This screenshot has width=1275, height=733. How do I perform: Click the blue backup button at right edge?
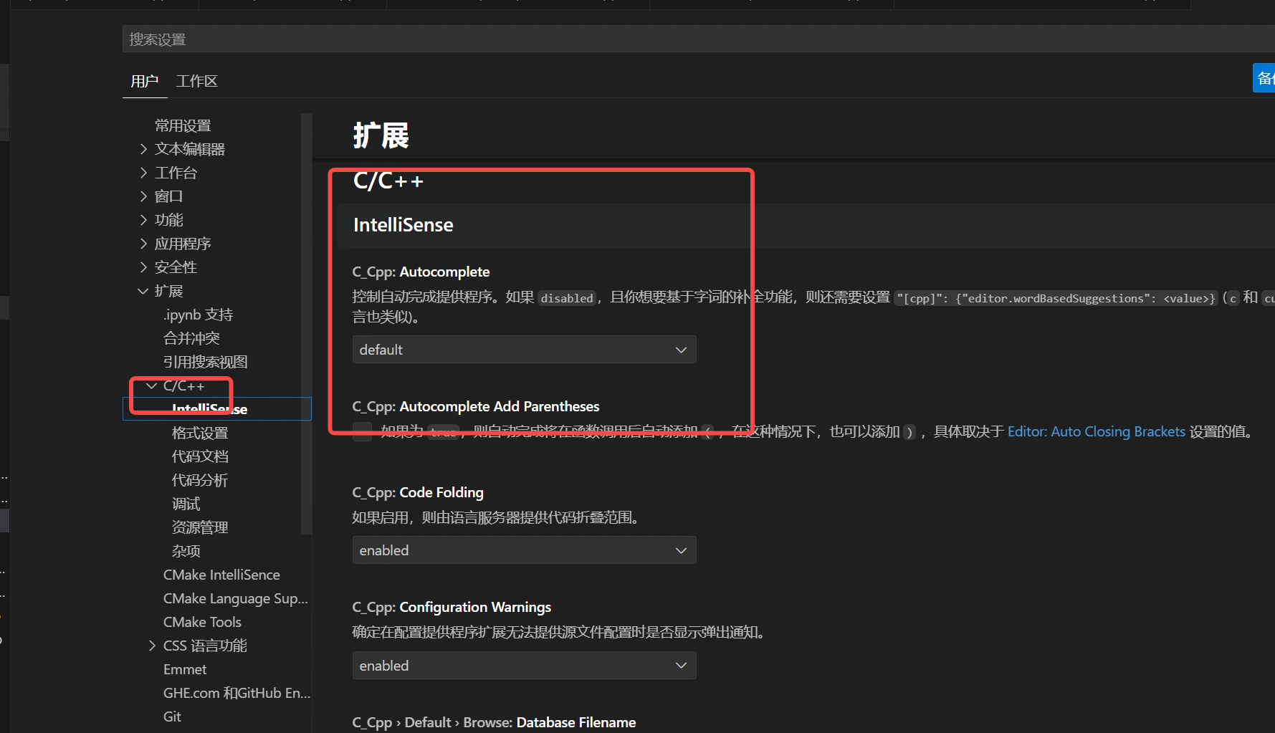[1264, 78]
